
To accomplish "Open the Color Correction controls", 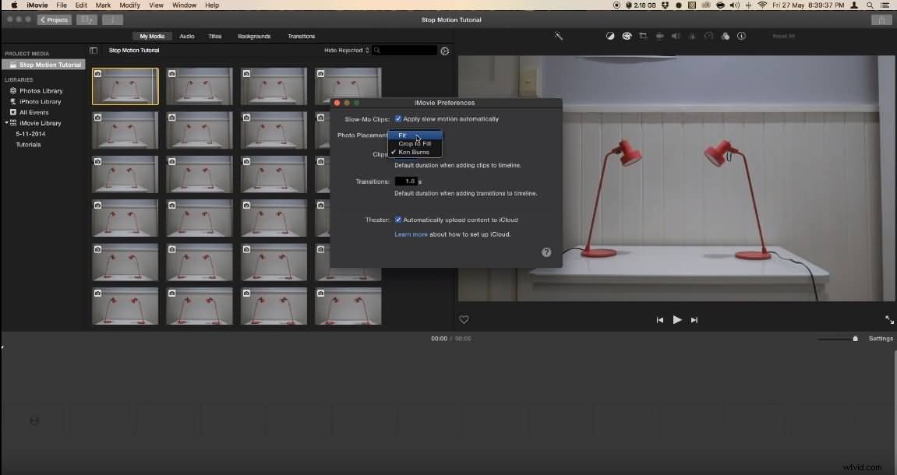I will (x=627, y=36).
